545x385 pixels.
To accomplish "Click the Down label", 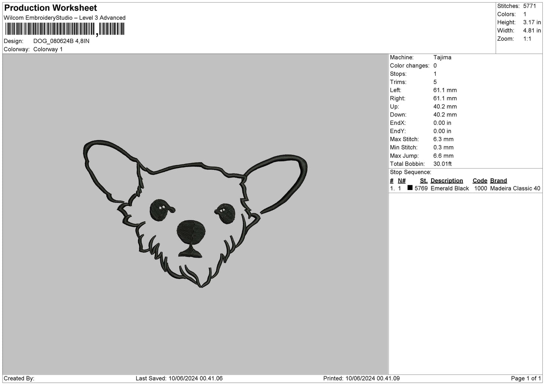I will pos(398,115).
